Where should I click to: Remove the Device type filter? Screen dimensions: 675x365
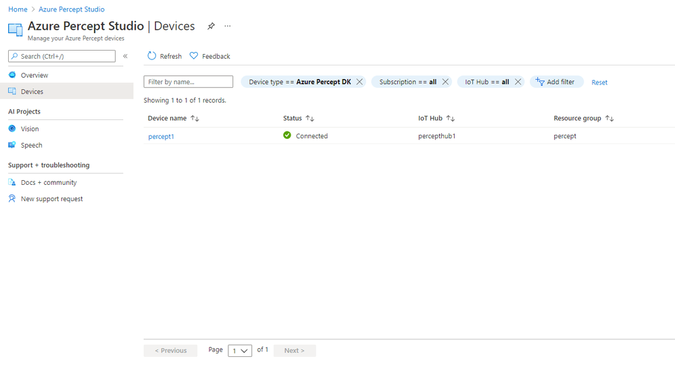coord(359,82)
